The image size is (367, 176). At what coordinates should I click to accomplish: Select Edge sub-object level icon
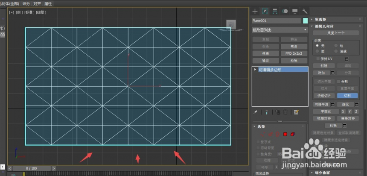(x=270, y=134)
